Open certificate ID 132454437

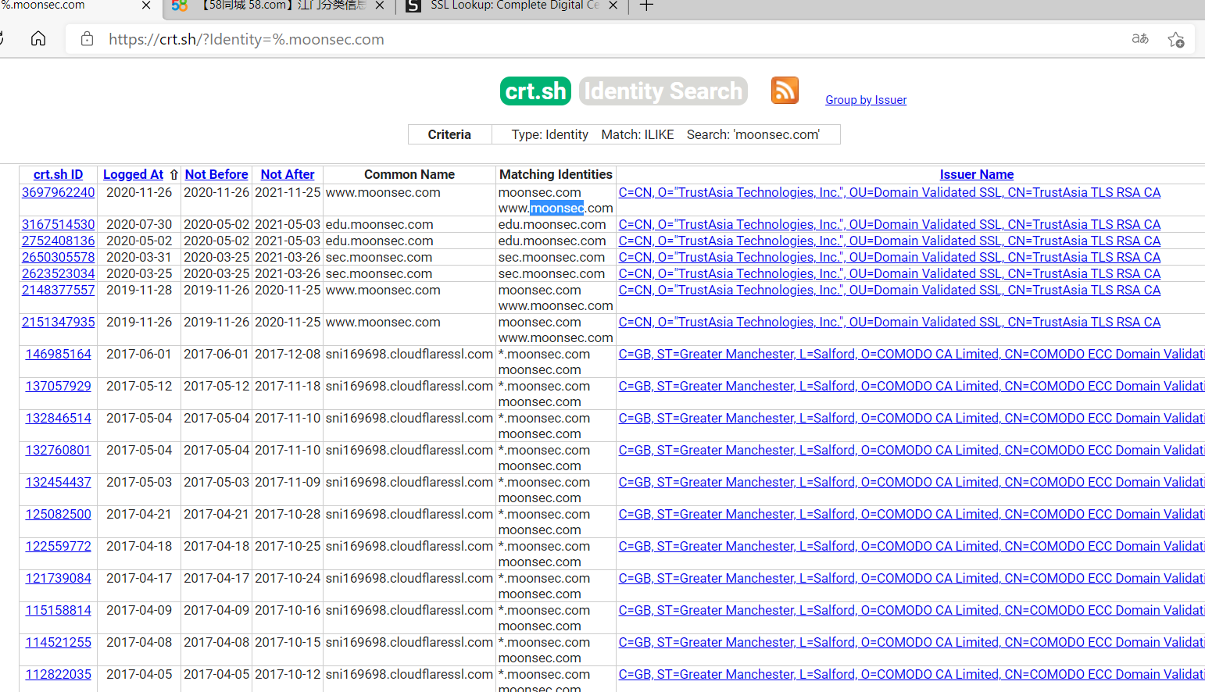click(x=59, y=483)
